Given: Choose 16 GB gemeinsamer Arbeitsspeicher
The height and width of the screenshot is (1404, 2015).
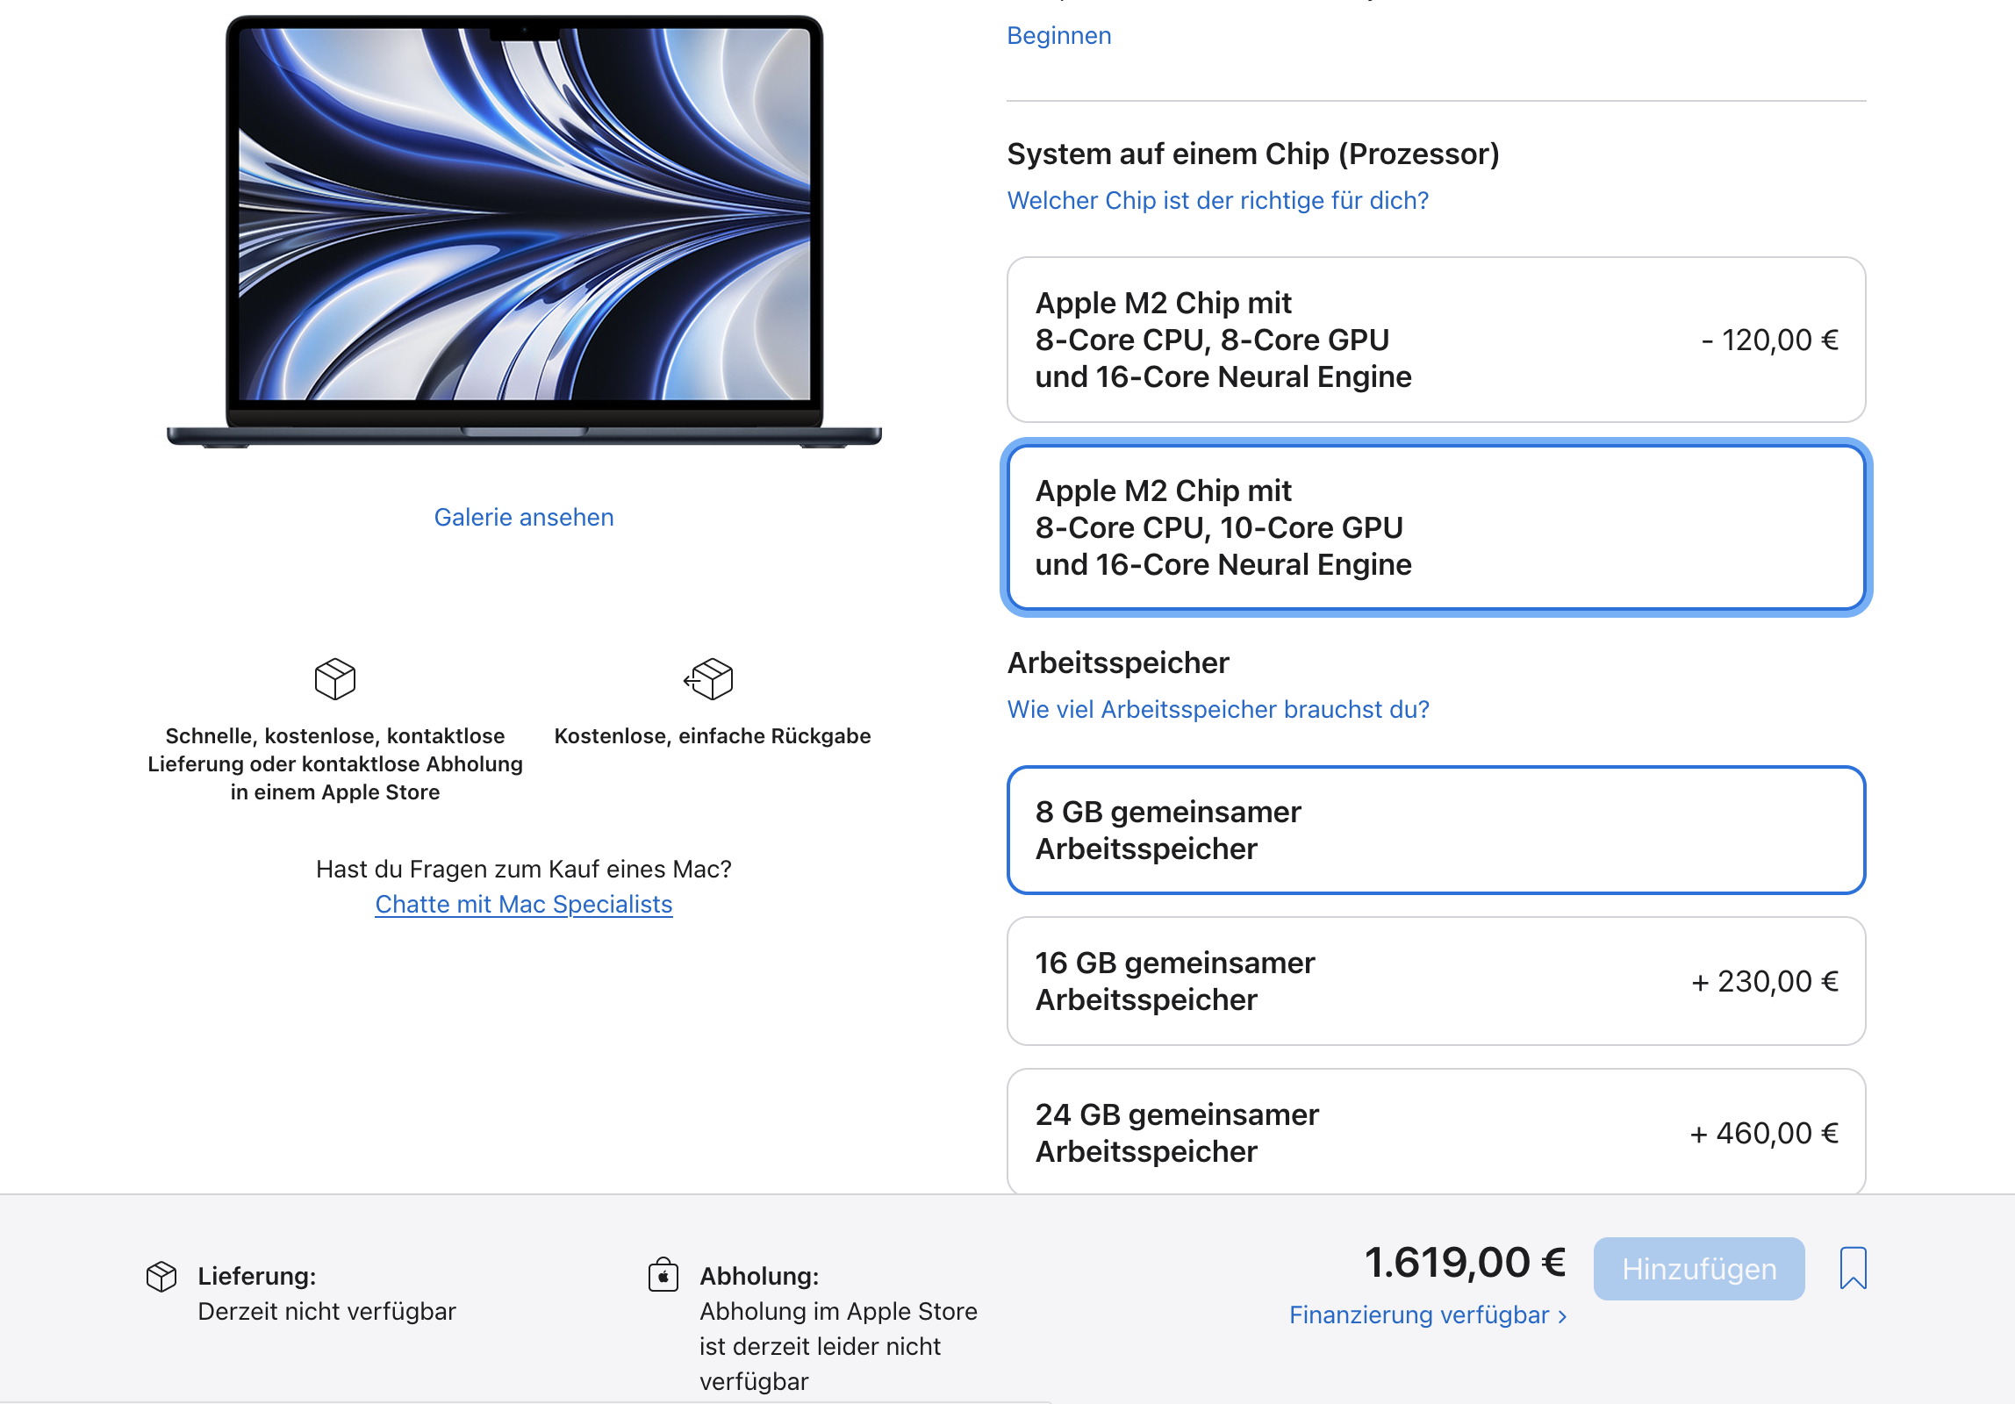Looking at the screenshot, I should click(1436, 981).
